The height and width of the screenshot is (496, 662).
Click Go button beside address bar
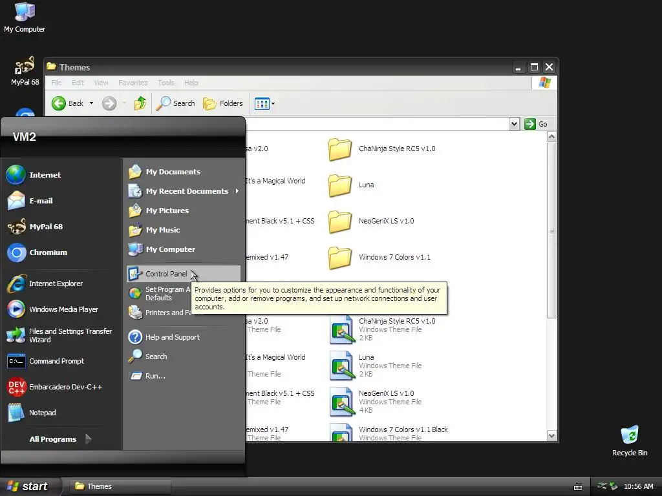[536, 124]
